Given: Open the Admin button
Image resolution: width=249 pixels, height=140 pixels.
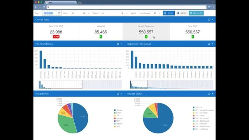Looking at the screenshot, I should click(x=182, y=13).
